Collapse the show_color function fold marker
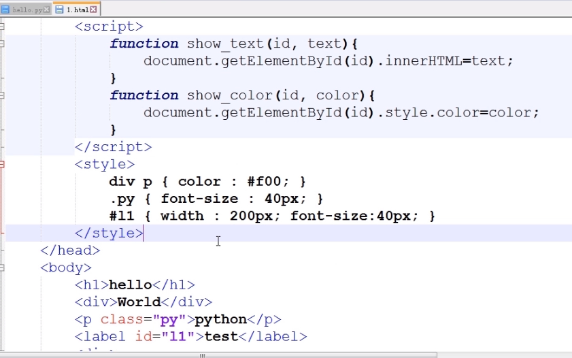The height and width of the screenshot is (358, 572). tap(2, 95)
